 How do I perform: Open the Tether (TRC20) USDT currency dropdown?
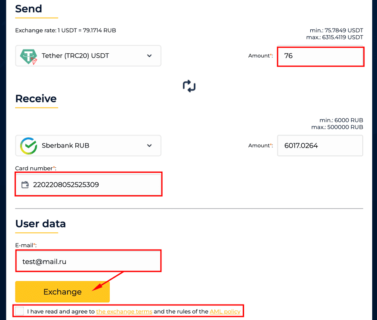88,56
